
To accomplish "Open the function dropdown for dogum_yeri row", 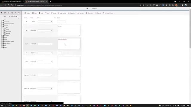I will tap(45, 89).
